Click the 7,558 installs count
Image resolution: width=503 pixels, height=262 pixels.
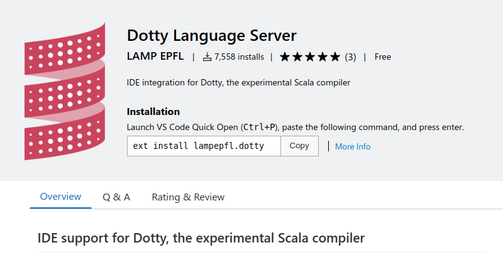pyautogui.click(x=239, y=57)
